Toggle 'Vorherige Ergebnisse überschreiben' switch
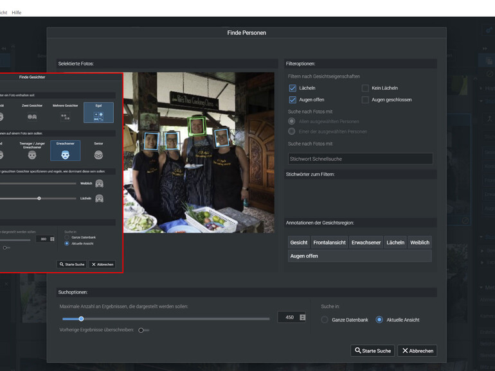This screenshot has height=371, width=495. [x=143, y=330]
